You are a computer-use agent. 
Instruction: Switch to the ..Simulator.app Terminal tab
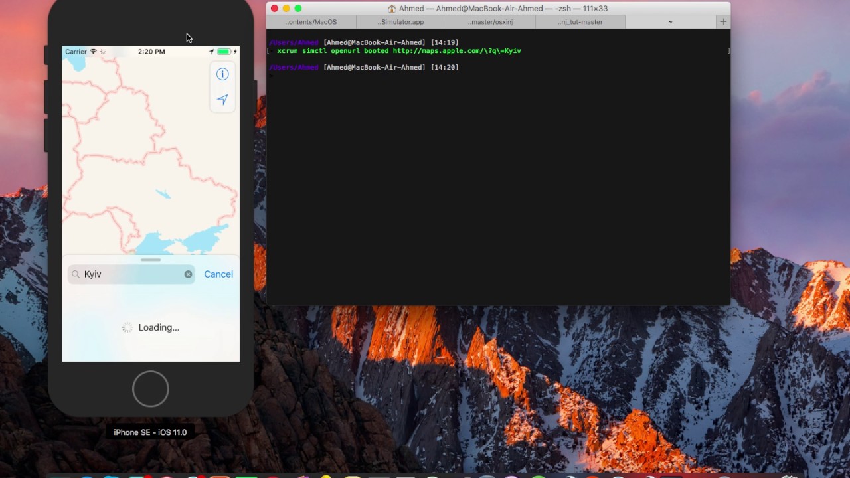click(x=400, y=22)
